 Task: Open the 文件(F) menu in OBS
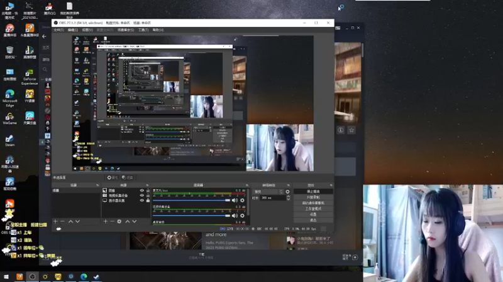(58, 30)
